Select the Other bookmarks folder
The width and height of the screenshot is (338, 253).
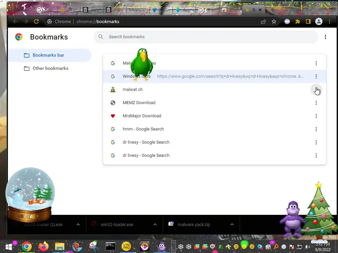(50, 69)
